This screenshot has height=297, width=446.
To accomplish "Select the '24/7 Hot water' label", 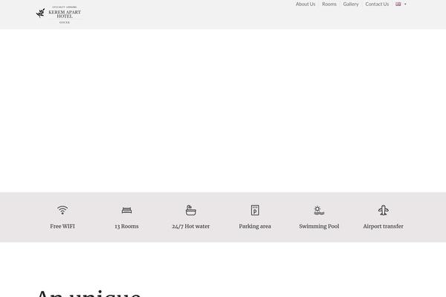I will click(191, 226).
